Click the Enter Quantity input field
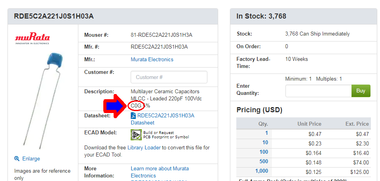Screen dimensions: 380x181 point(318,91)
